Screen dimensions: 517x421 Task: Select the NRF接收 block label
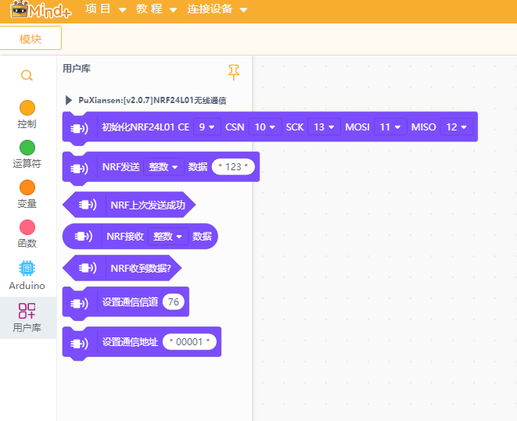125,237
